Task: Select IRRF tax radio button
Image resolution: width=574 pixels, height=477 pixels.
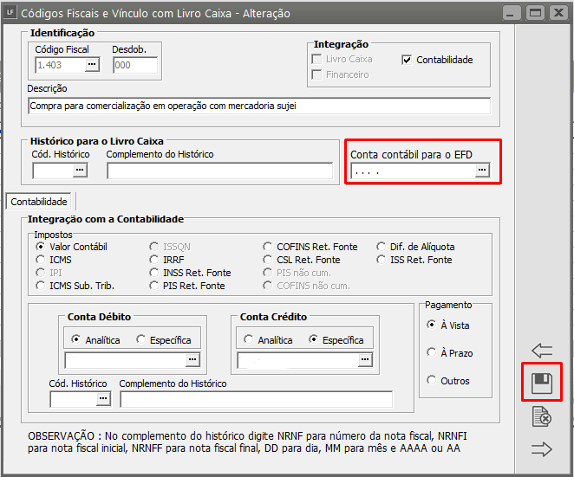Action: point(155,260)
